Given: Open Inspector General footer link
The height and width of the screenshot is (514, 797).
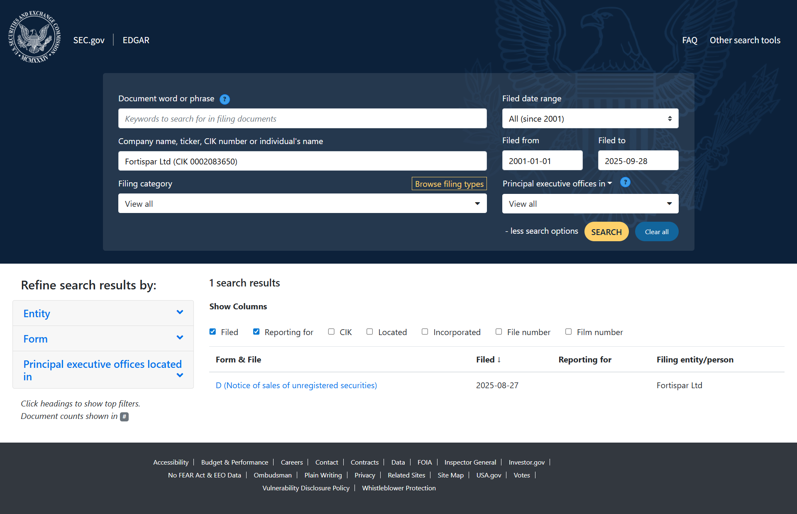Looking at the screenshot, I should (470, 463).
